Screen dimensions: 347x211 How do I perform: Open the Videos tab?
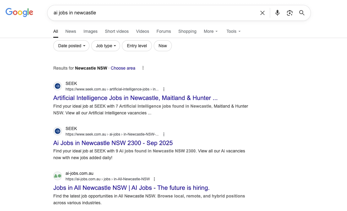coord(142,31)
